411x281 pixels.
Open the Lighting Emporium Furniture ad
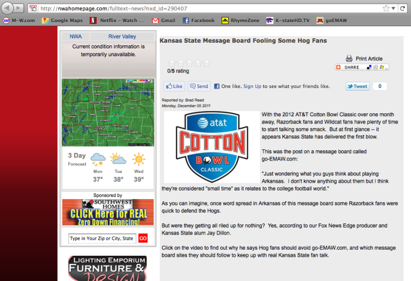tap(108, 268)
